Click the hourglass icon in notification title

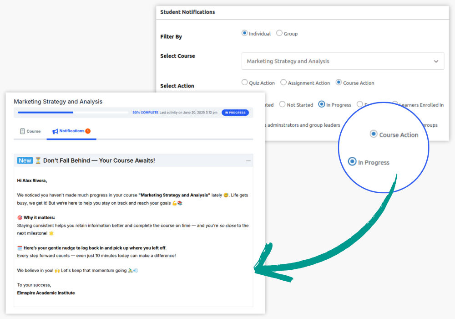coord(38,160)
